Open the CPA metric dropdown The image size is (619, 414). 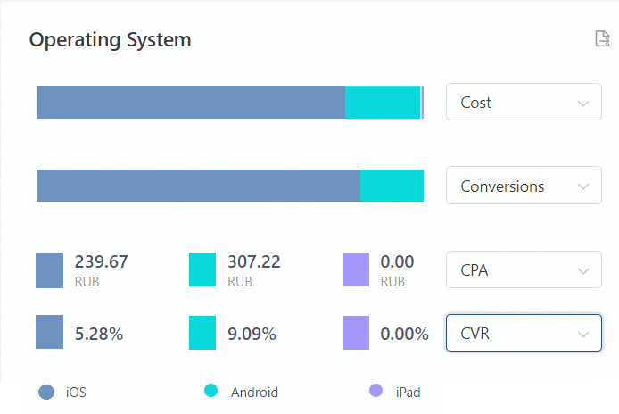(524, 270)
